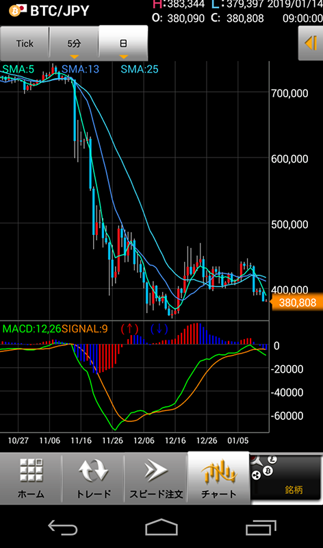Screen dimensions: 323x548
Task: Toggle the SMA:25 indicator label
Action: [140, 69]
